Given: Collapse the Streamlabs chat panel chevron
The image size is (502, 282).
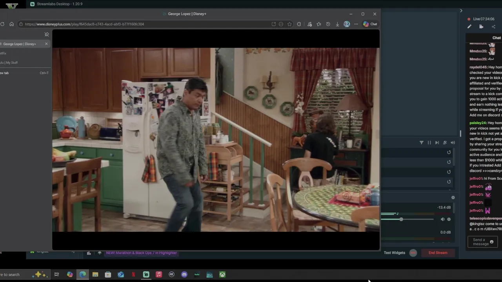Looking at the screenshot, I should click(461, 11).
